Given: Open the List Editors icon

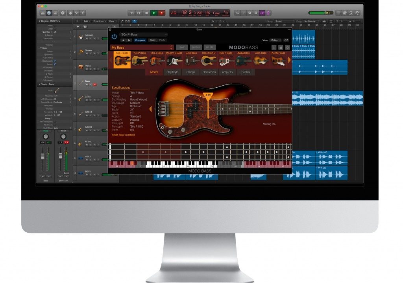Looking at the screenshot, I should [x=339, y=13].
